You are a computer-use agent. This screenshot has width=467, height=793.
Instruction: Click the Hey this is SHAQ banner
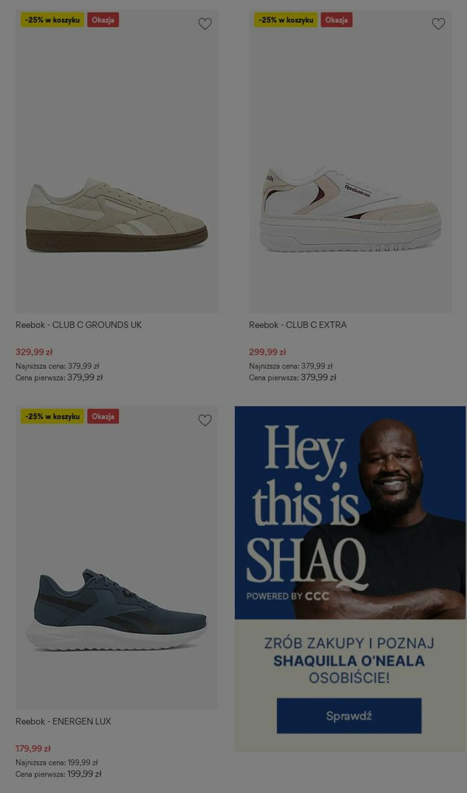tap(350, 512)
